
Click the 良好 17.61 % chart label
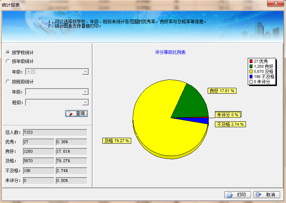coord(222,91)
